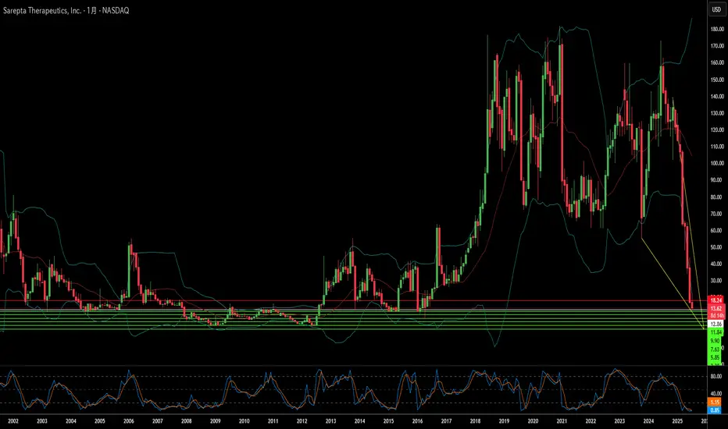Click the 2013 year label

pyautogui.click(x=330, y=421)
